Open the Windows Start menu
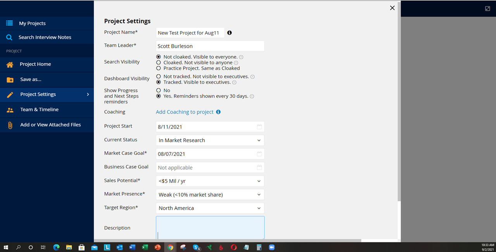Screen dimensions: 496x252 click(6, 247)
